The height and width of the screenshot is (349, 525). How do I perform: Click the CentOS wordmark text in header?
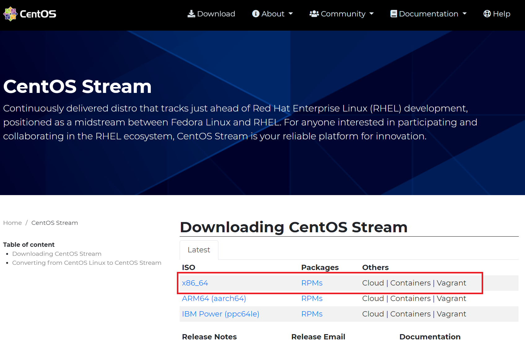(38, 14)
